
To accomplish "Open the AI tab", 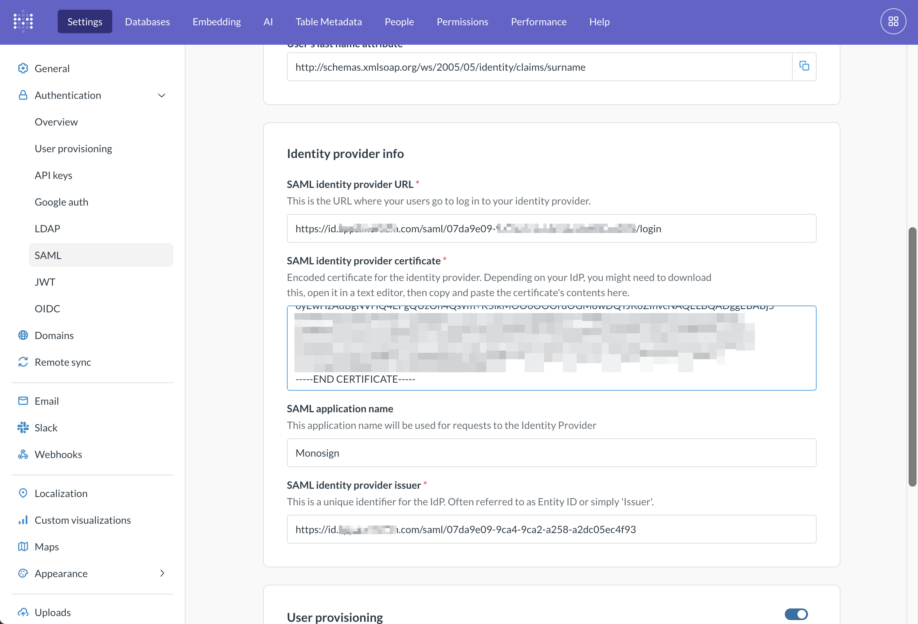I will coord(268,21).
